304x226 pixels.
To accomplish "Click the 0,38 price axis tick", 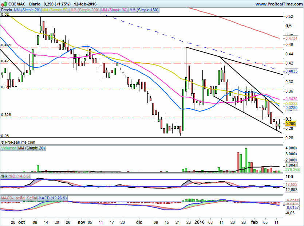I will (x=289, y=82).
